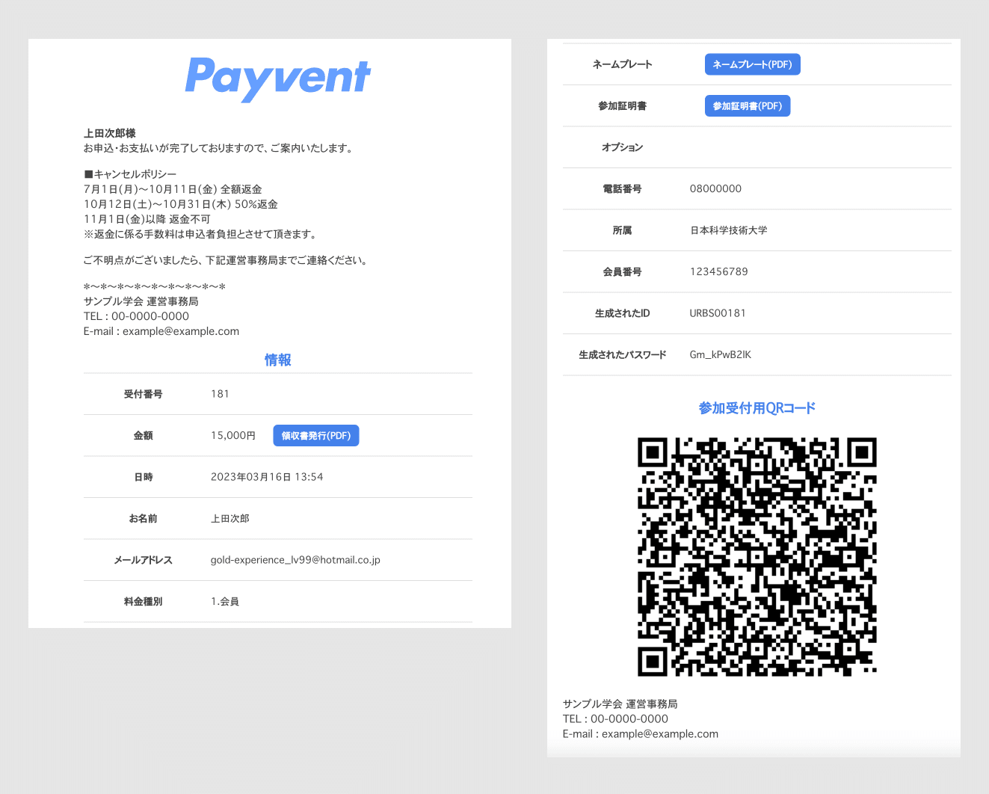The image size is (989, 794).
Task: Click the 会員番号 label
Action: point(623,272)
